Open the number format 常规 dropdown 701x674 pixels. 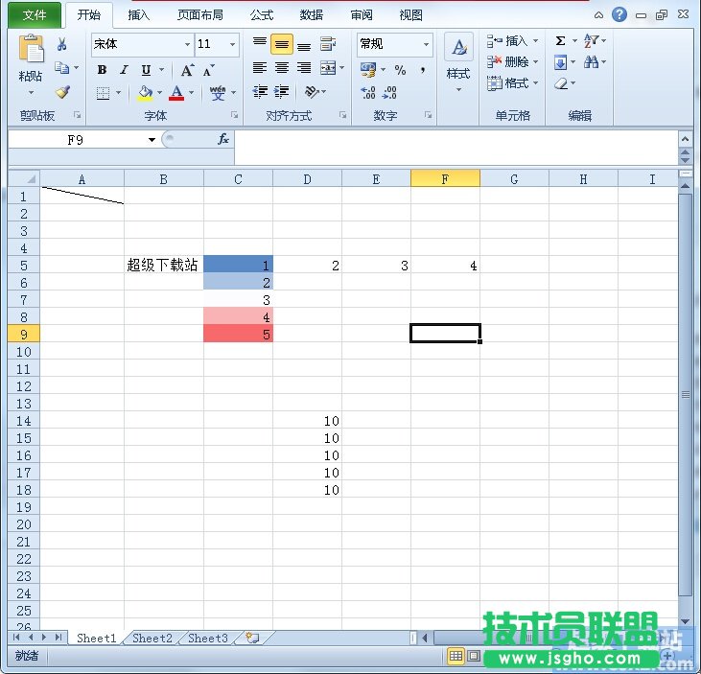(426, 44)
